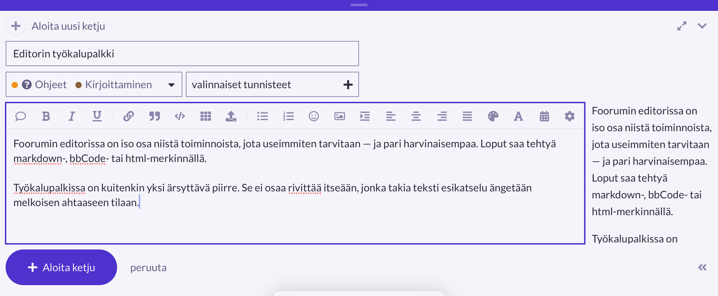Image resolution: width=718 pixels, height=296 pixels.
Task: Hide the preview pane with double chevron
Action: (702, 268)
